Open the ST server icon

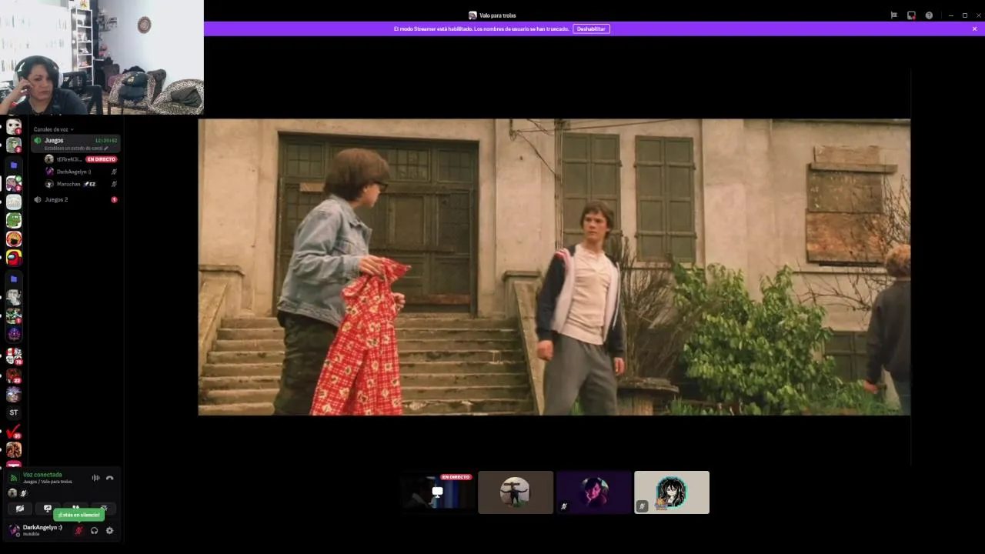tap(14, 412)
